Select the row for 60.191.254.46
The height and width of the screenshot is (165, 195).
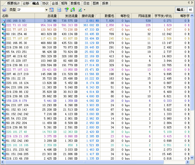pos(17,34)
